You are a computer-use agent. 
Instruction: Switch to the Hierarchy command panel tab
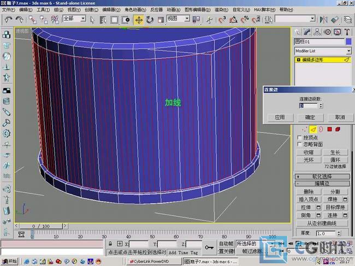(317, 32)
